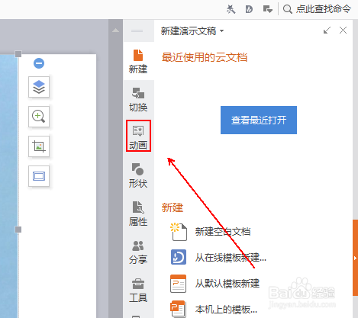Screen dimensions: 358x318
Task: Open the 属性 properties panel
Action: pyautogui.click(x=138, y=214)
